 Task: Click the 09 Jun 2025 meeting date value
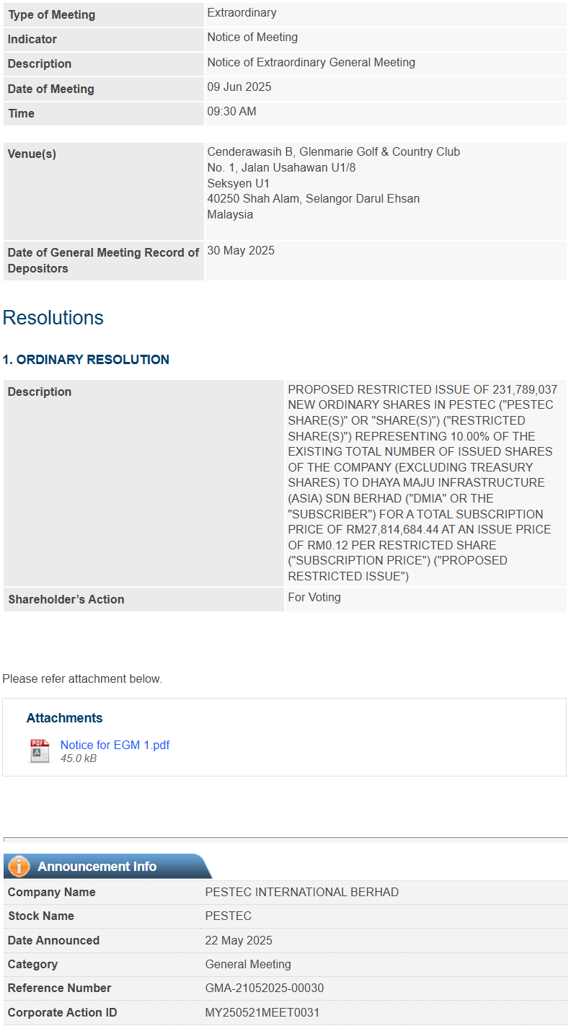point(239,87)
